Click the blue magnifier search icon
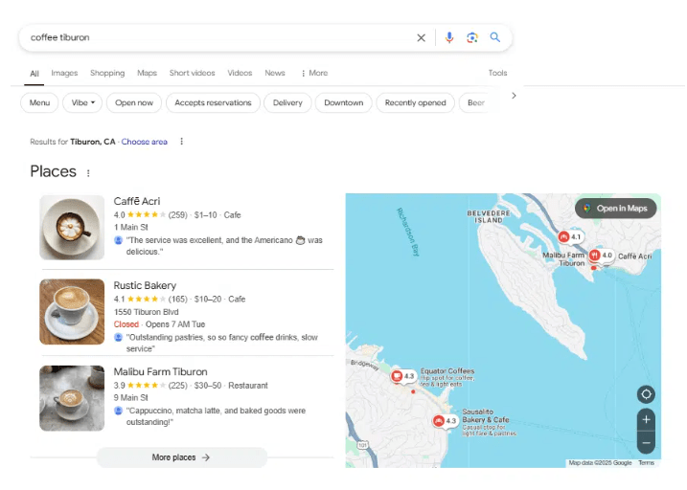687x490 pixels. (x=495, y=37)
